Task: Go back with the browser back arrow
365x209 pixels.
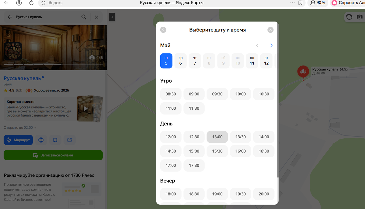Action: point(6,3)
